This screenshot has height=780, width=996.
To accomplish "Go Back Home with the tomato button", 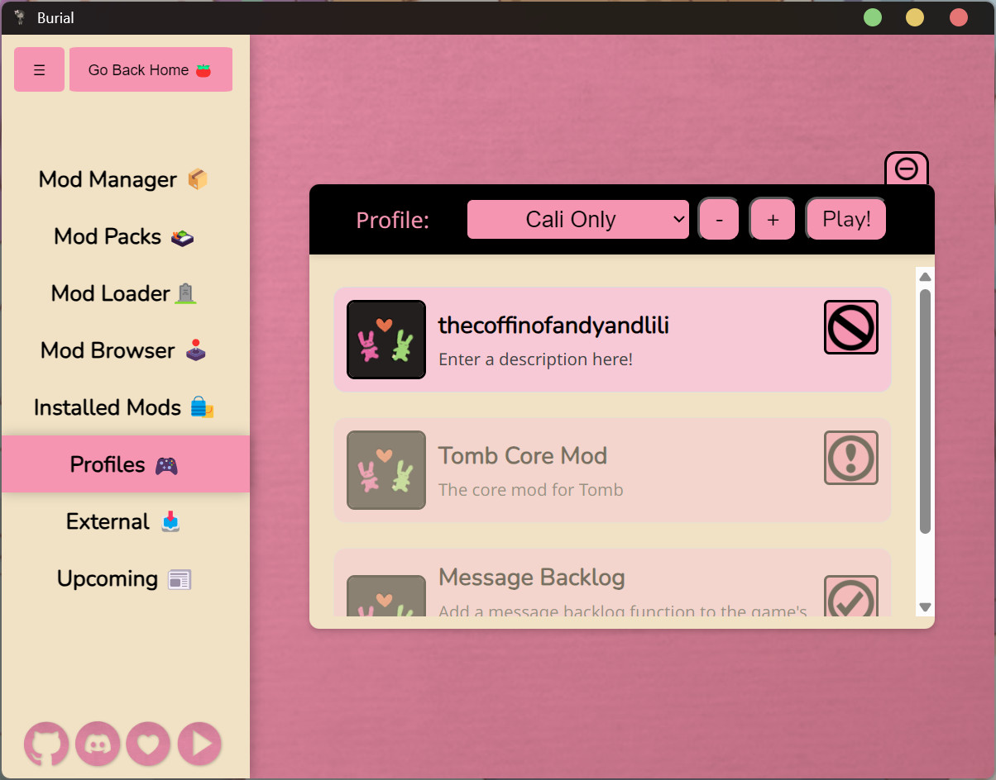I will (x=151, y=69).
